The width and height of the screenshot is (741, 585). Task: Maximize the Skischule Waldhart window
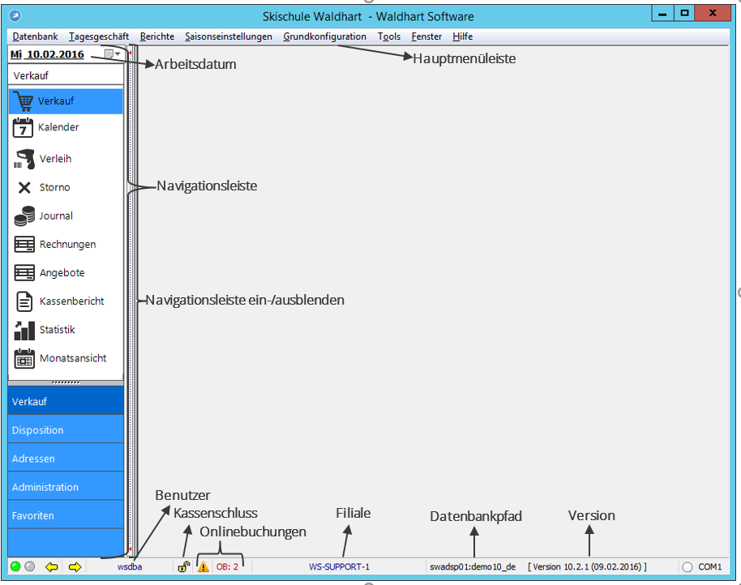point(683,14)
